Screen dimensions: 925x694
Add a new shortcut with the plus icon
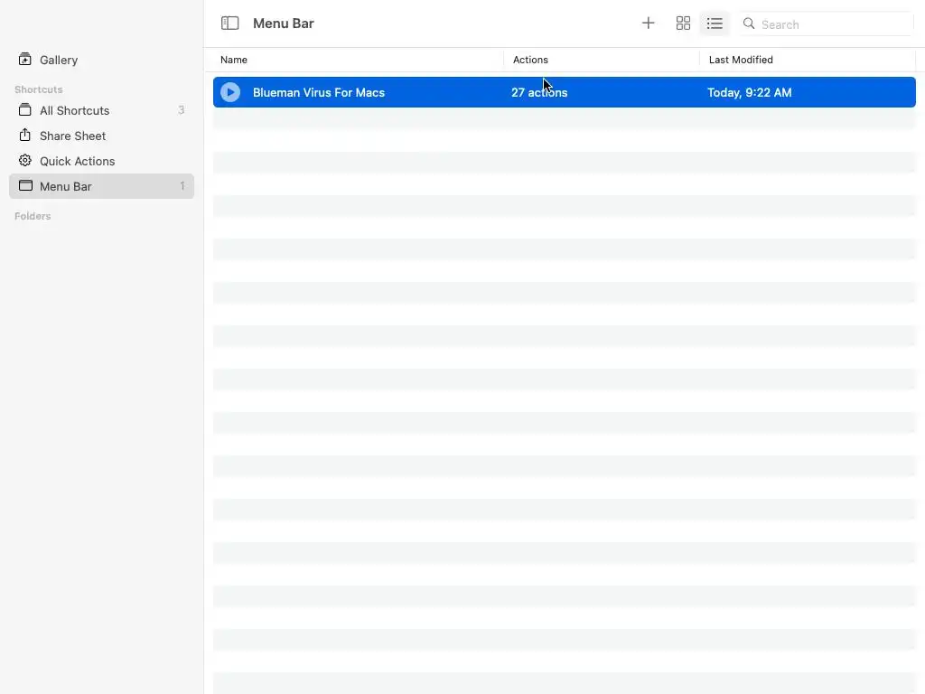coord(648,23)
